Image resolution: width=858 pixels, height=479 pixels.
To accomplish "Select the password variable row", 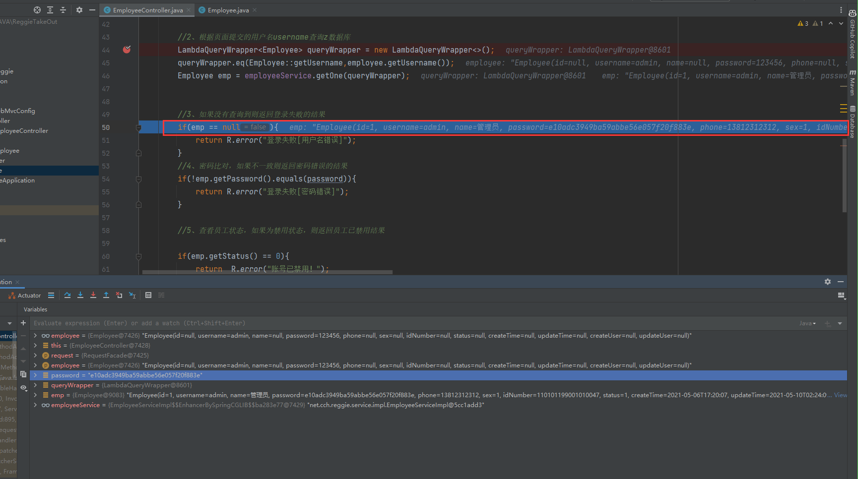I will 438,375.
